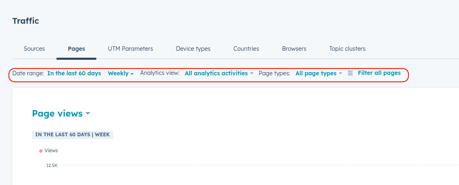Toggle the Views series in legend

click(x=49, y=151)
